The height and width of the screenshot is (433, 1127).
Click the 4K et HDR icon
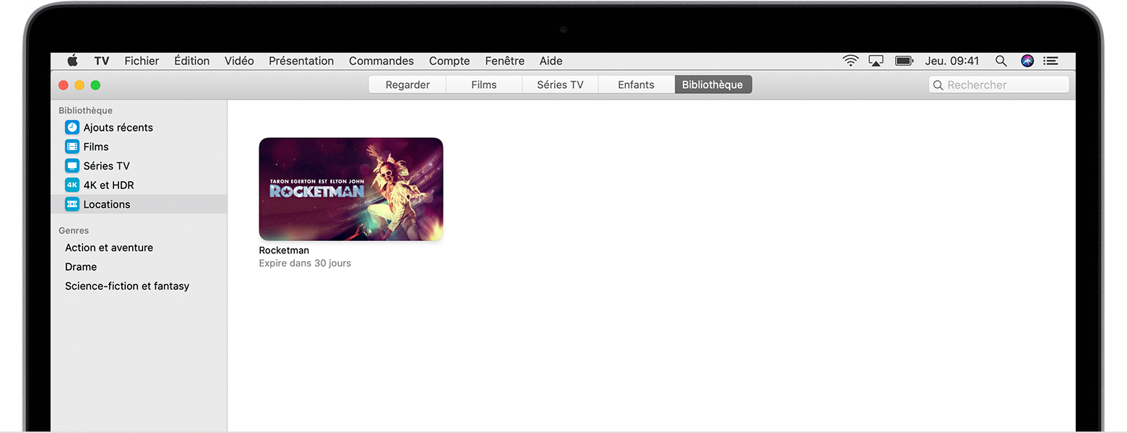pos(72,185)
